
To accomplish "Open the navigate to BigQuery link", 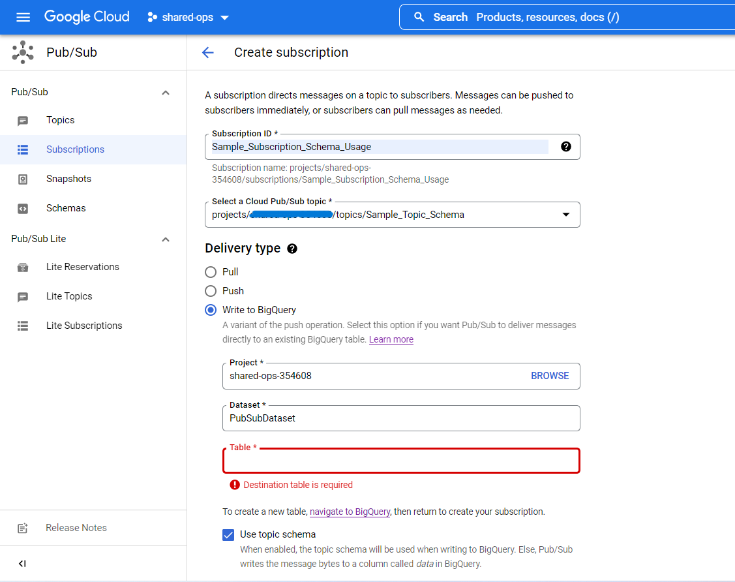I will click(x=350, y=512).
